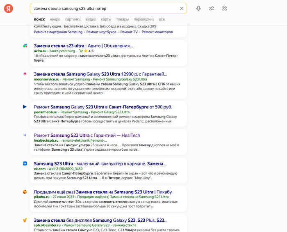Viewport: 287px width, 232px height.
Task: Click the moonservice favicon
Action: click(x=25, y=74)
